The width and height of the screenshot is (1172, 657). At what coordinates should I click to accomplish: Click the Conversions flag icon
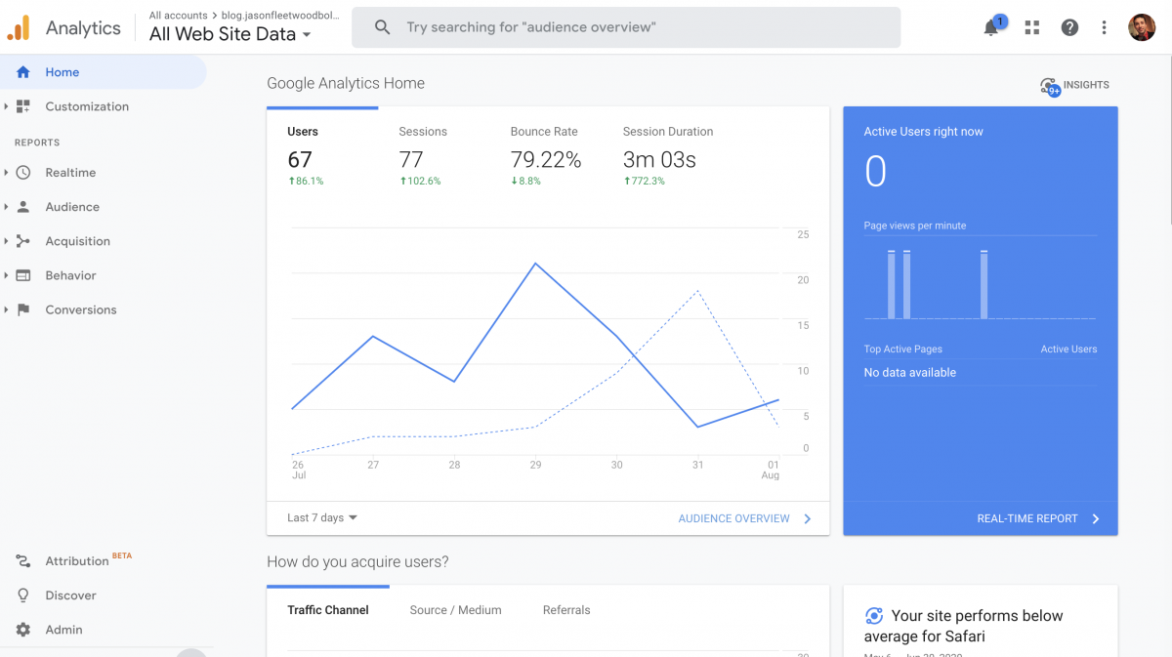click(x=23, y=309)
